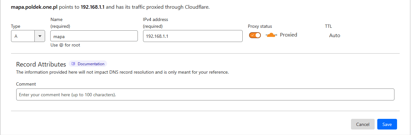Viewport: 411px width, 135px height.
Task: Click the orange Cloudflare cloud icon
Action: [x=271, y=35]
